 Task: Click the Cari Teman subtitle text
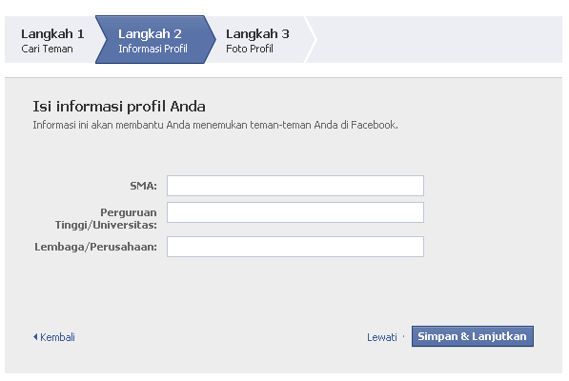point(47,49)
